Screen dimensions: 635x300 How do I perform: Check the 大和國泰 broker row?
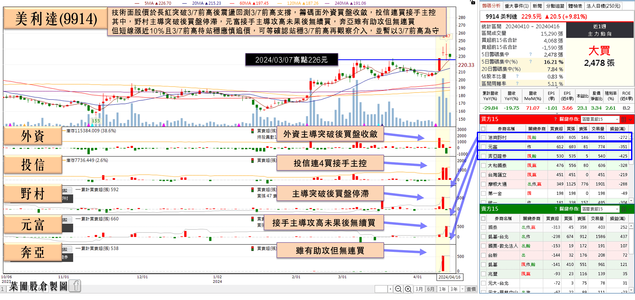[483, 165]
